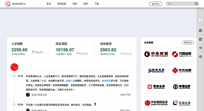The height and width of the screenshot is (111, 204).
Task: Click the 上证指数 mini trend chart
Action: click(38, 52)
